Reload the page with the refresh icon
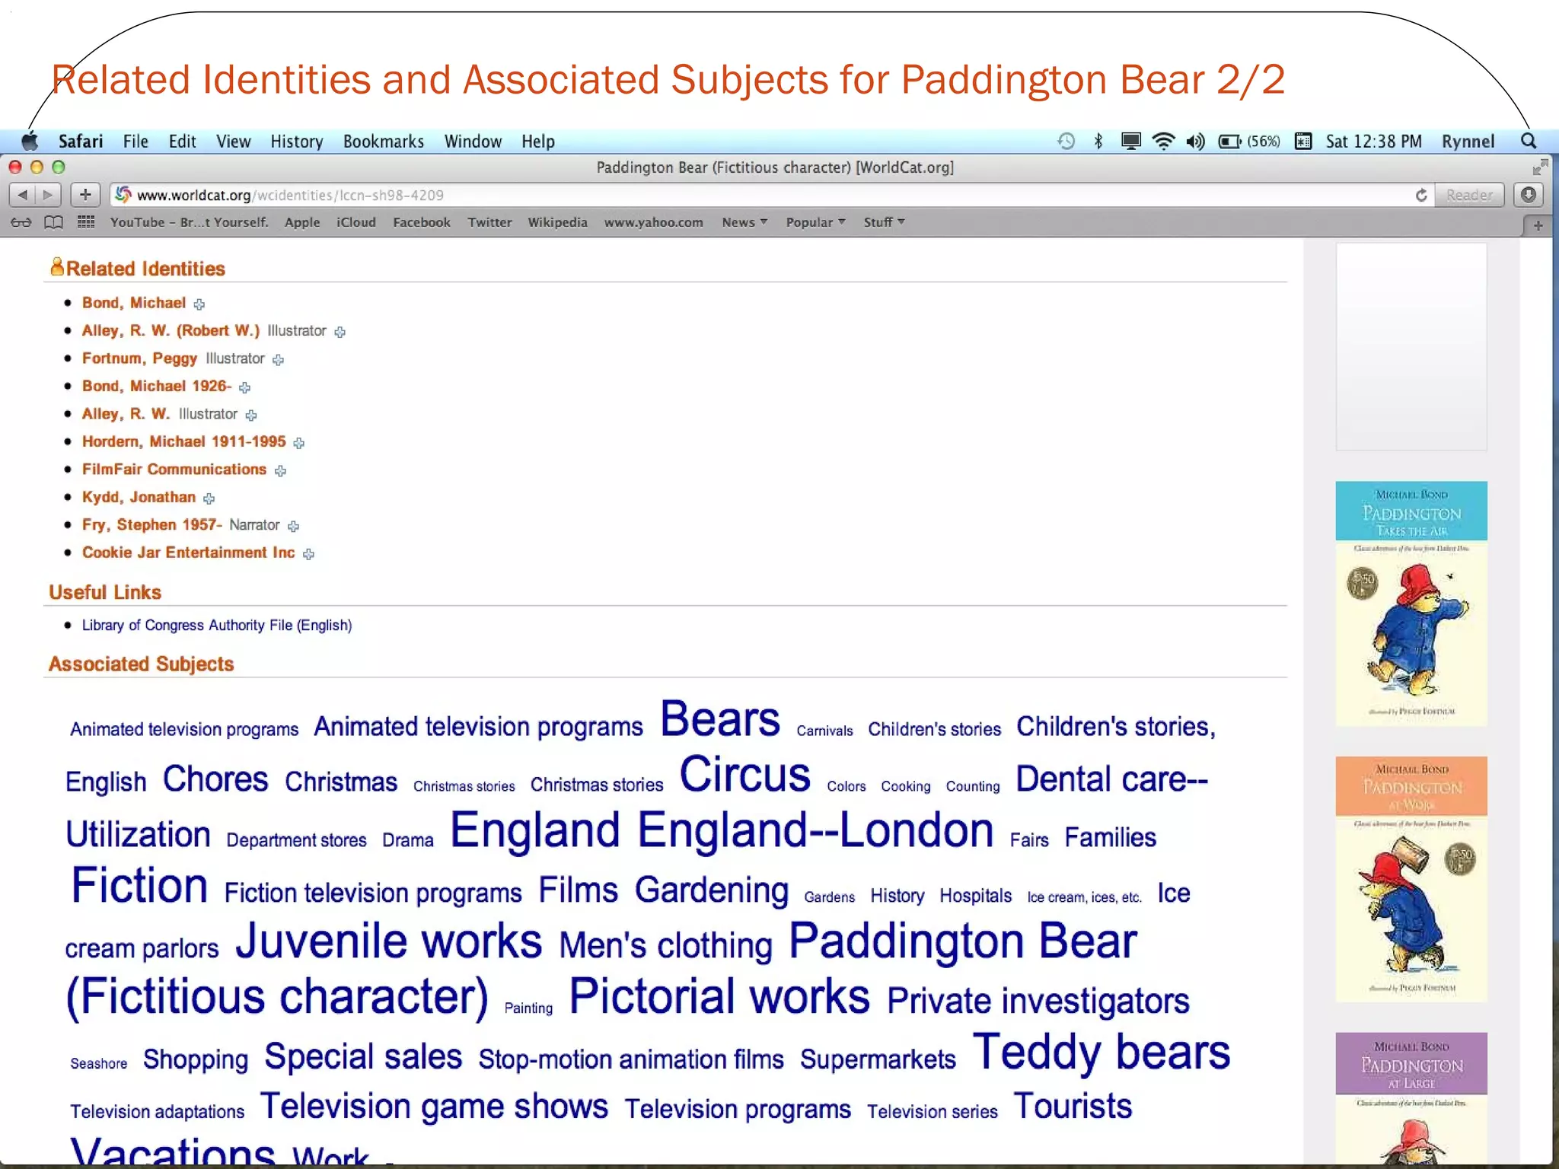The height and width of the screenshot is (1169, 1559). click(1420, 196)
